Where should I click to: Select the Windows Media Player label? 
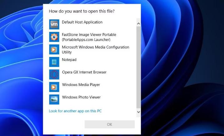[81, 85]
